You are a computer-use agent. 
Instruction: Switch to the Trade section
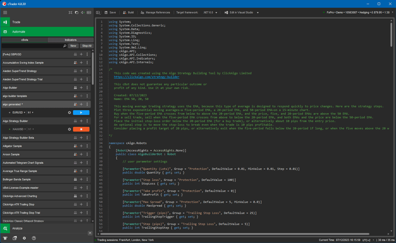(x=47, y=22)
